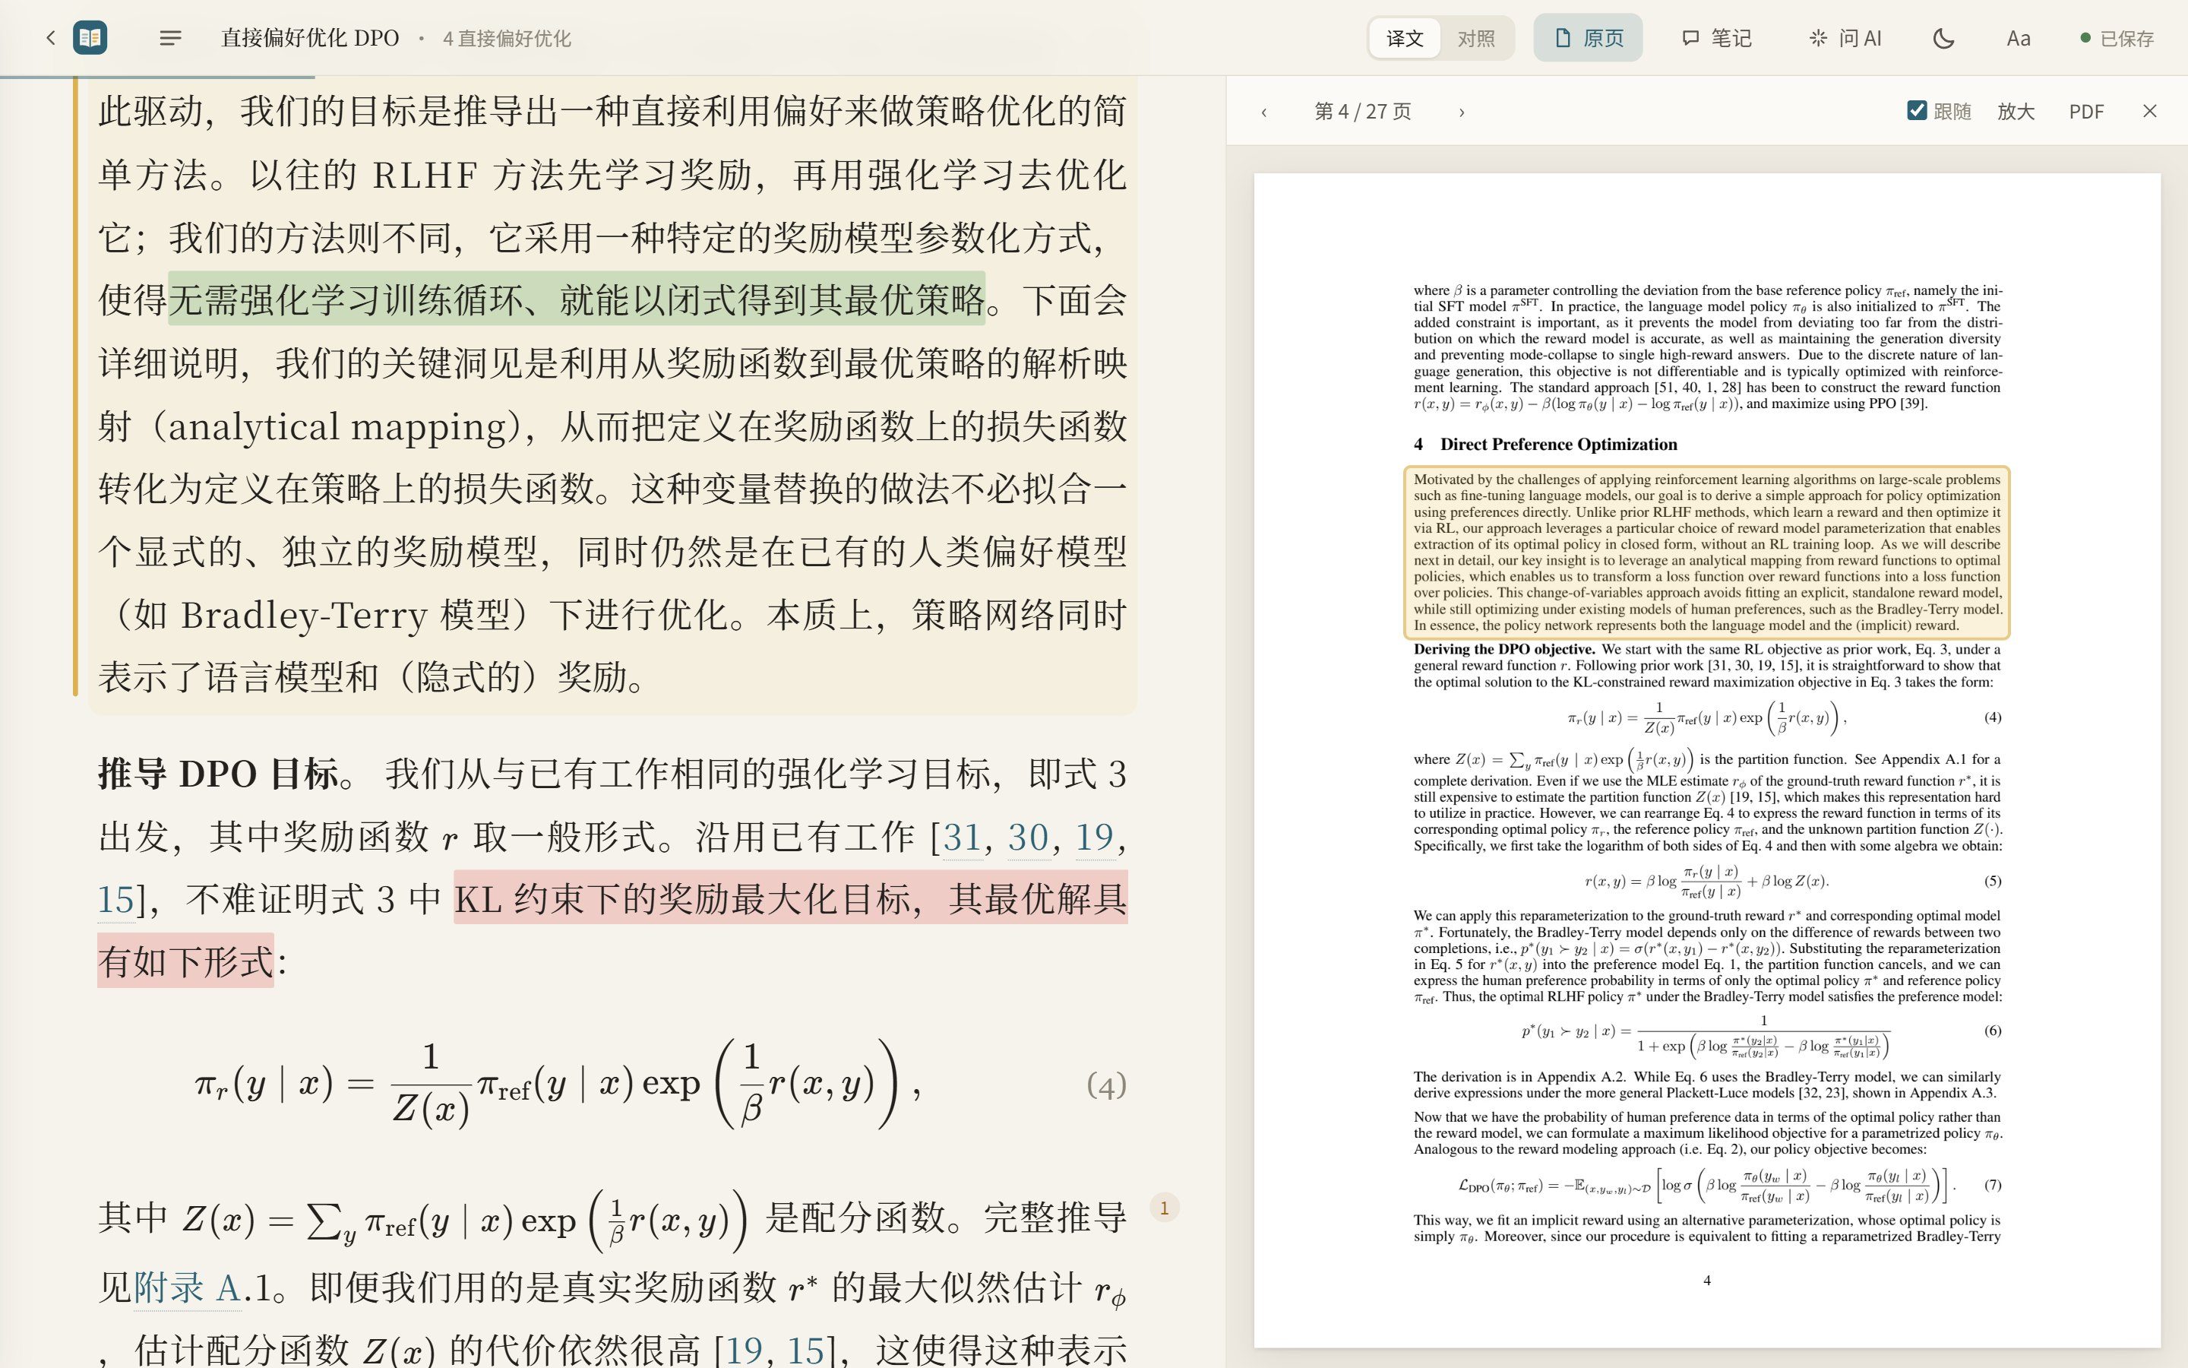The height and width of the screenshot is (1368, 2188).
Task: Click equation (7) DPO loss in PDF
Action: tap(1707, 1186)
